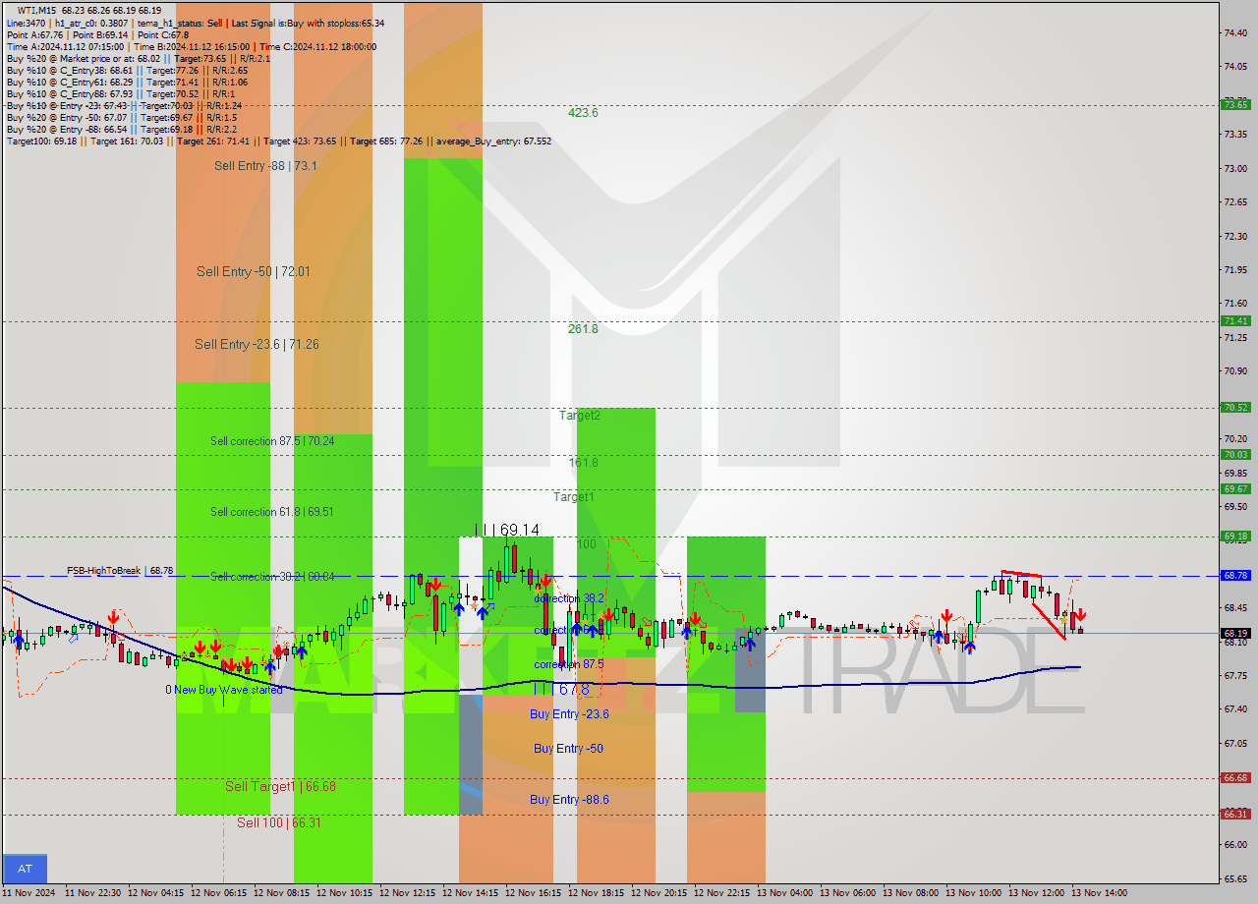Screen dimensions: 1258x904
Task: Click the Target2 label
Action: (x=580, y=416)
